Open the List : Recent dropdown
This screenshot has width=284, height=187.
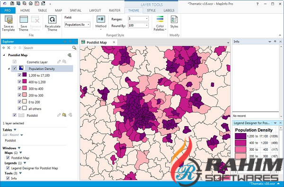[22, 135]
